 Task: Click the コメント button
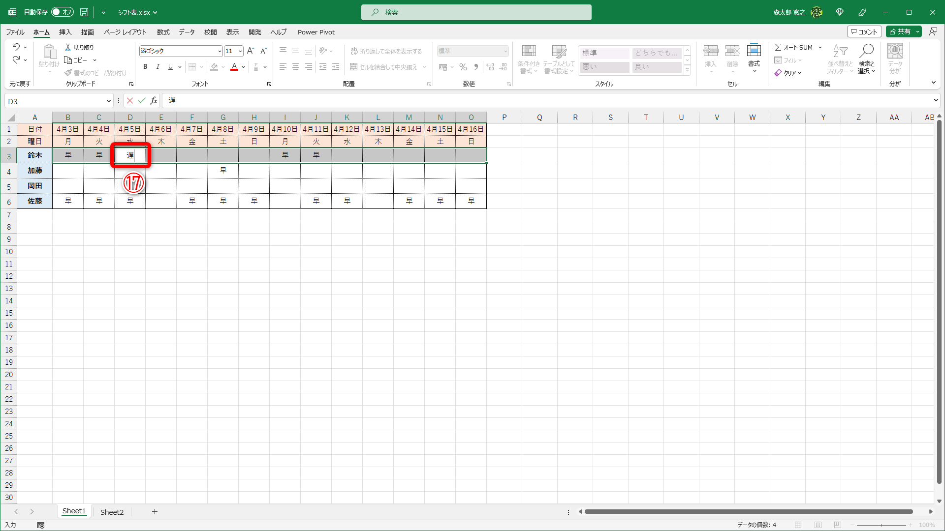(864, 31)
